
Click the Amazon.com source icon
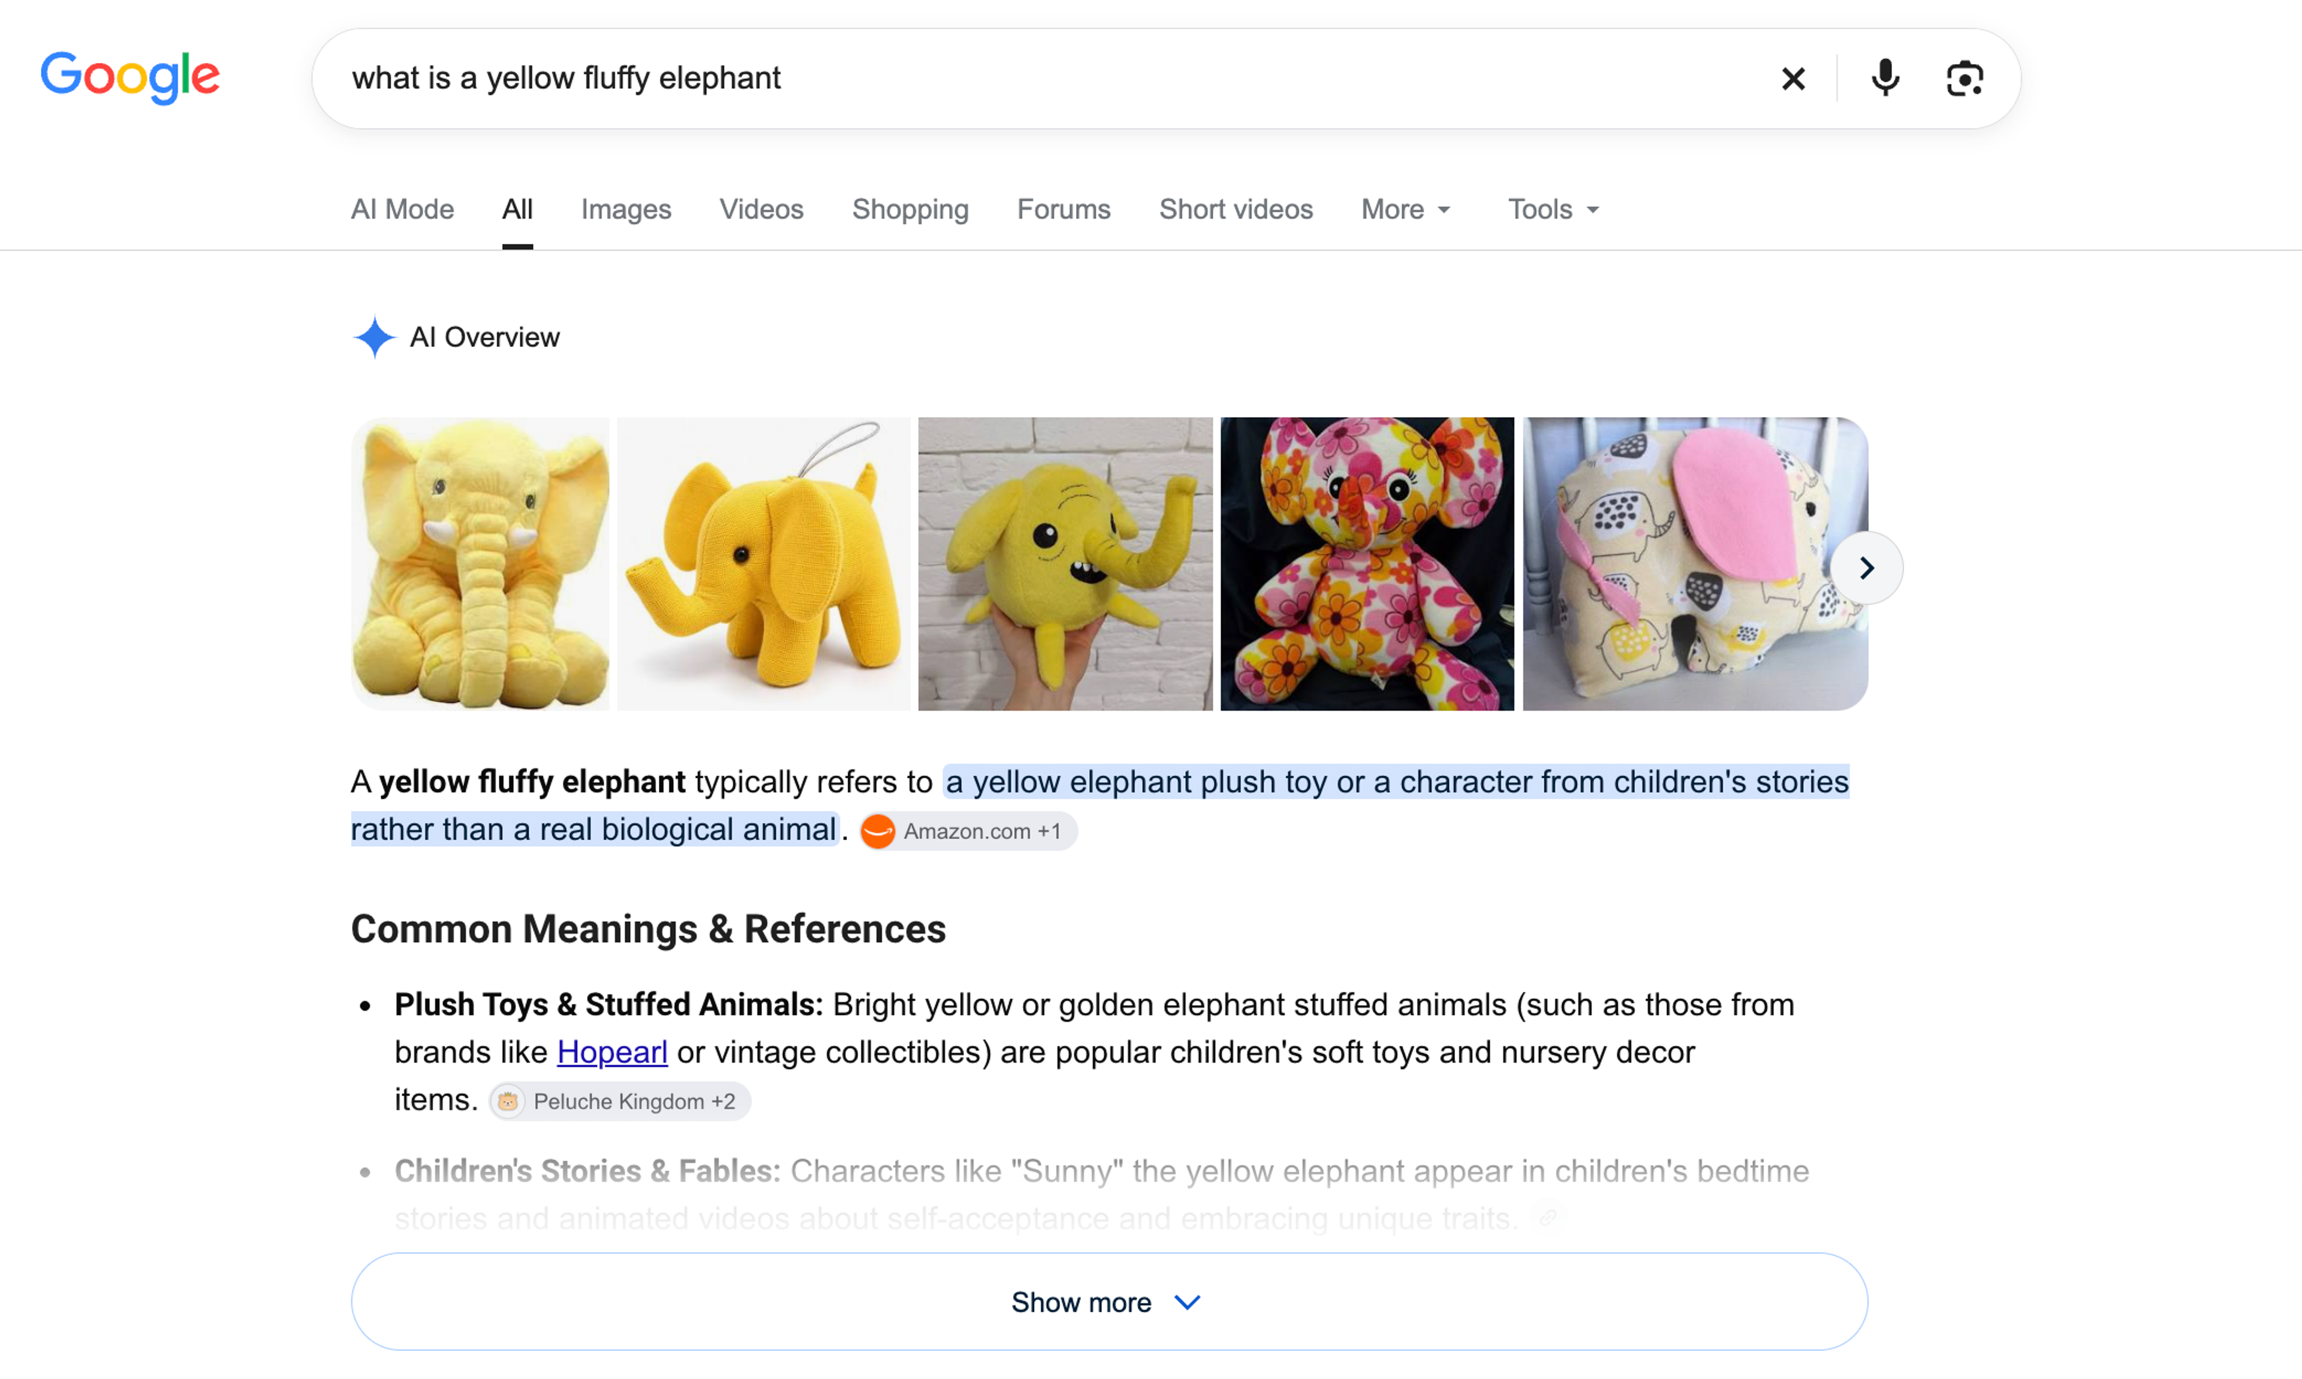click(x=877, y=831)
